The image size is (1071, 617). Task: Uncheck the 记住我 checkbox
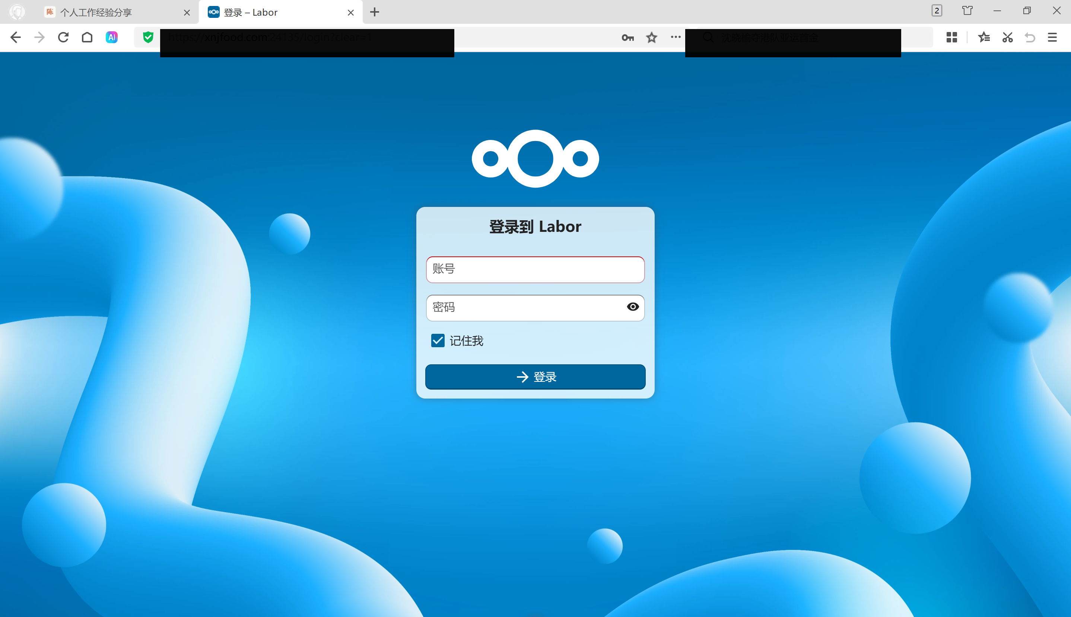coord(438,341)
